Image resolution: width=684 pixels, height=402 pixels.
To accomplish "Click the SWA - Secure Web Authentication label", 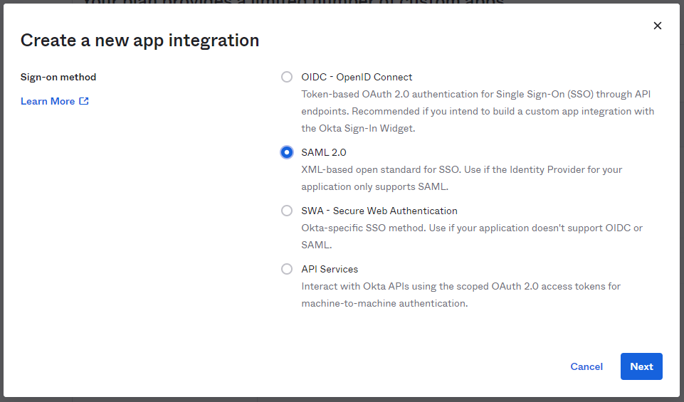I will point(379,211).
